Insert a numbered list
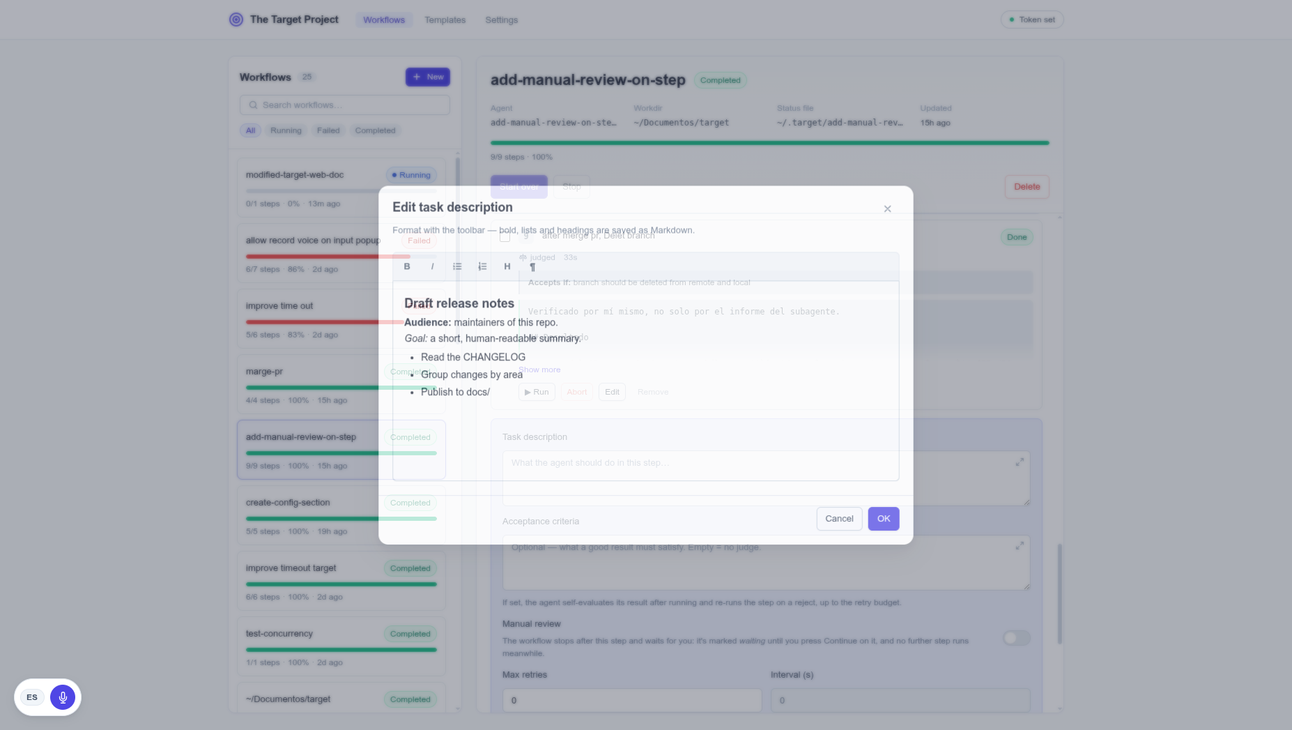The image size is (1292, 730). point(482,266)
